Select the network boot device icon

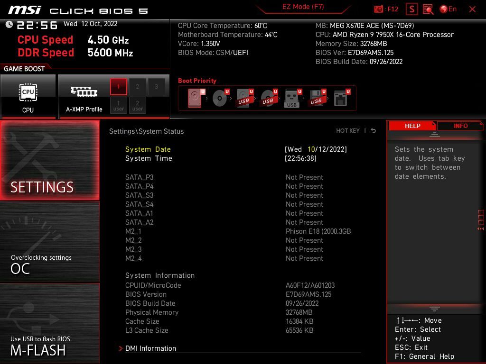[341, 98]
